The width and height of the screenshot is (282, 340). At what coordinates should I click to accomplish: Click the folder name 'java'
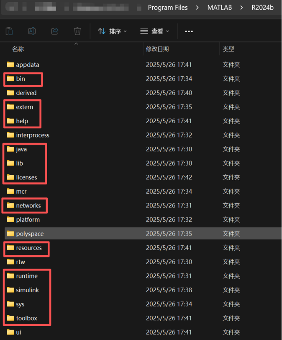click(21, 149)
